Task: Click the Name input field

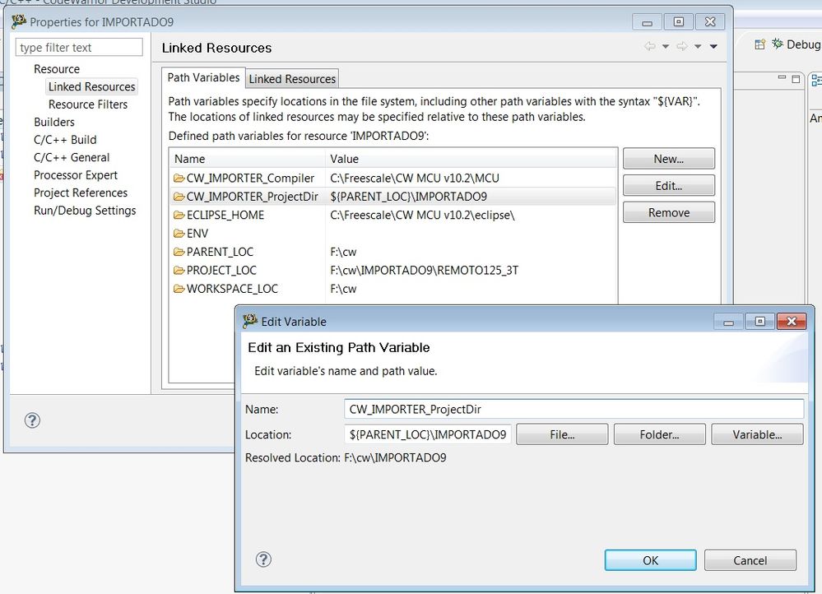Action: click(574, 409)
